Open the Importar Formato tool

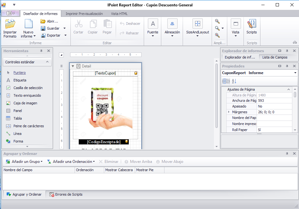10,29
